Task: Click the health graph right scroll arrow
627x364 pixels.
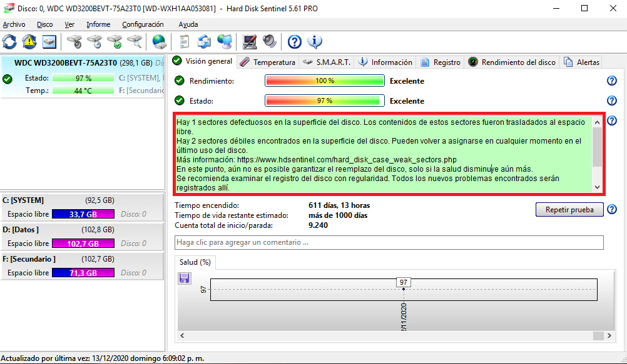Action: click(609, 336)
